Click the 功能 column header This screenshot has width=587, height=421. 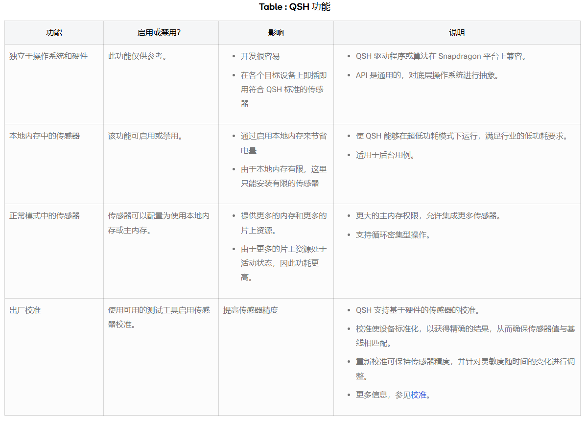click(x=54, y=33)
